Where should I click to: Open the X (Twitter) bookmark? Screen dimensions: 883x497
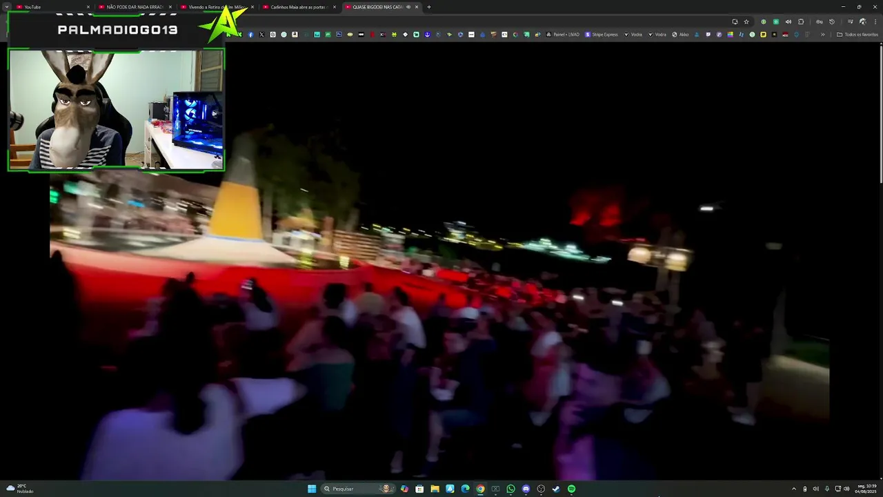(261, 35)
